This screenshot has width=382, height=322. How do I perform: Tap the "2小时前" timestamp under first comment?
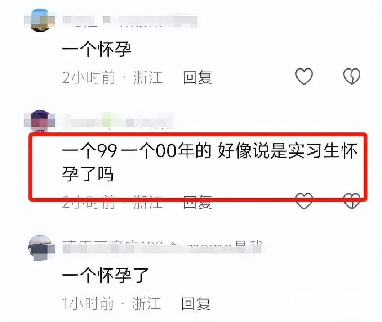tap(89, 77)
